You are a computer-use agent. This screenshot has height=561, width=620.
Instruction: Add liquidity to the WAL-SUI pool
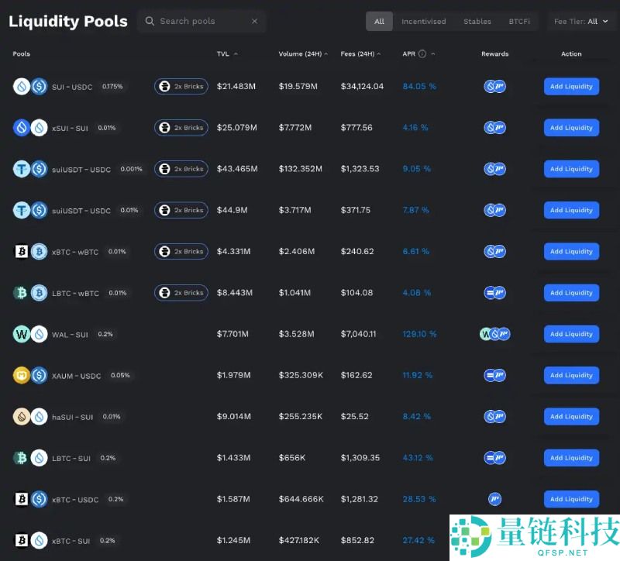(x=571, y=334)
